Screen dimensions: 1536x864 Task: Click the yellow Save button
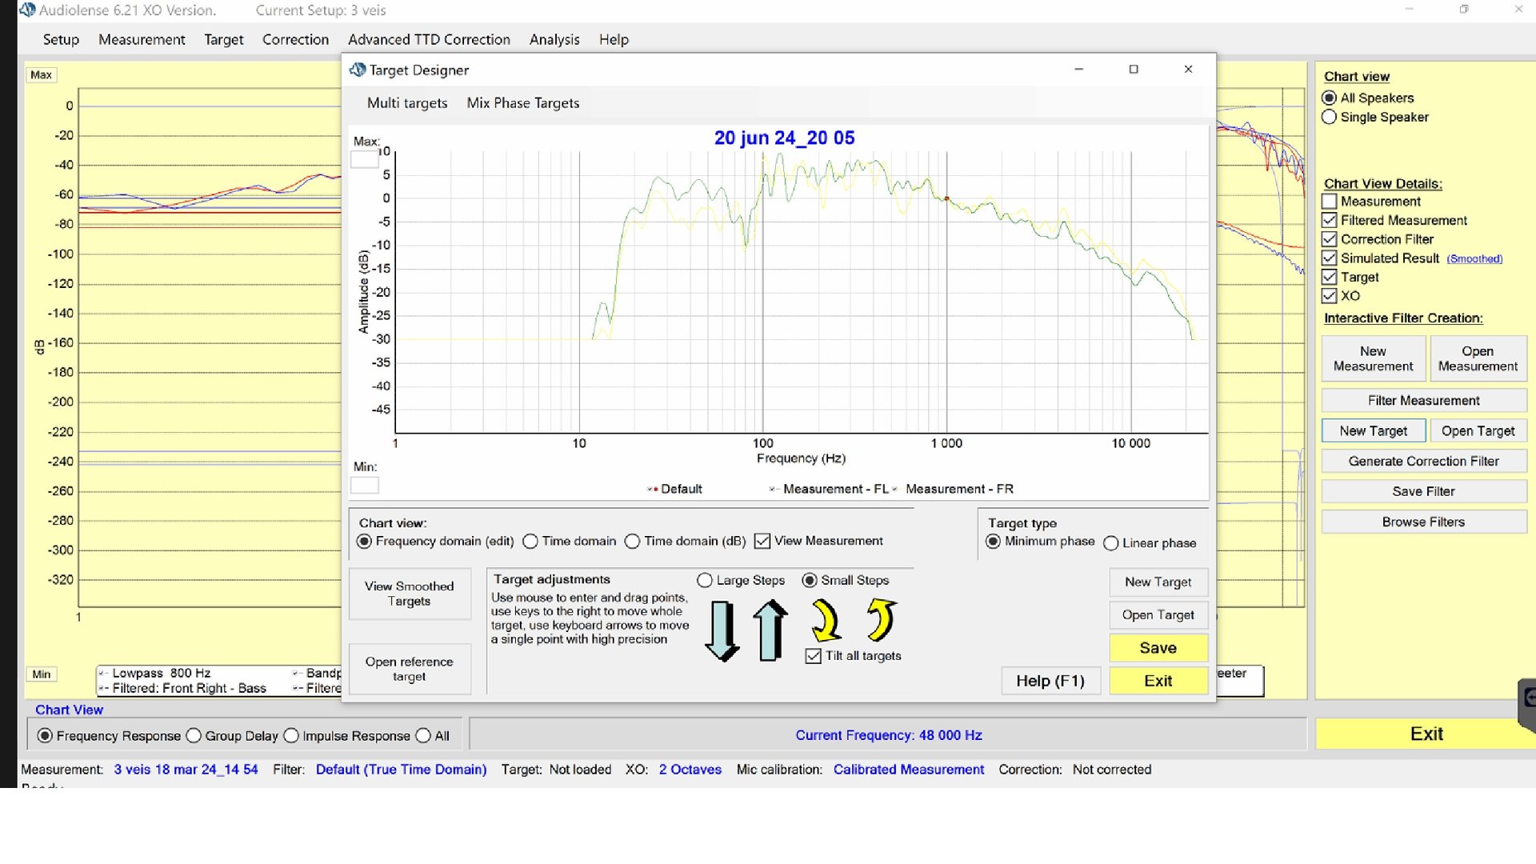click(1158, 648)
